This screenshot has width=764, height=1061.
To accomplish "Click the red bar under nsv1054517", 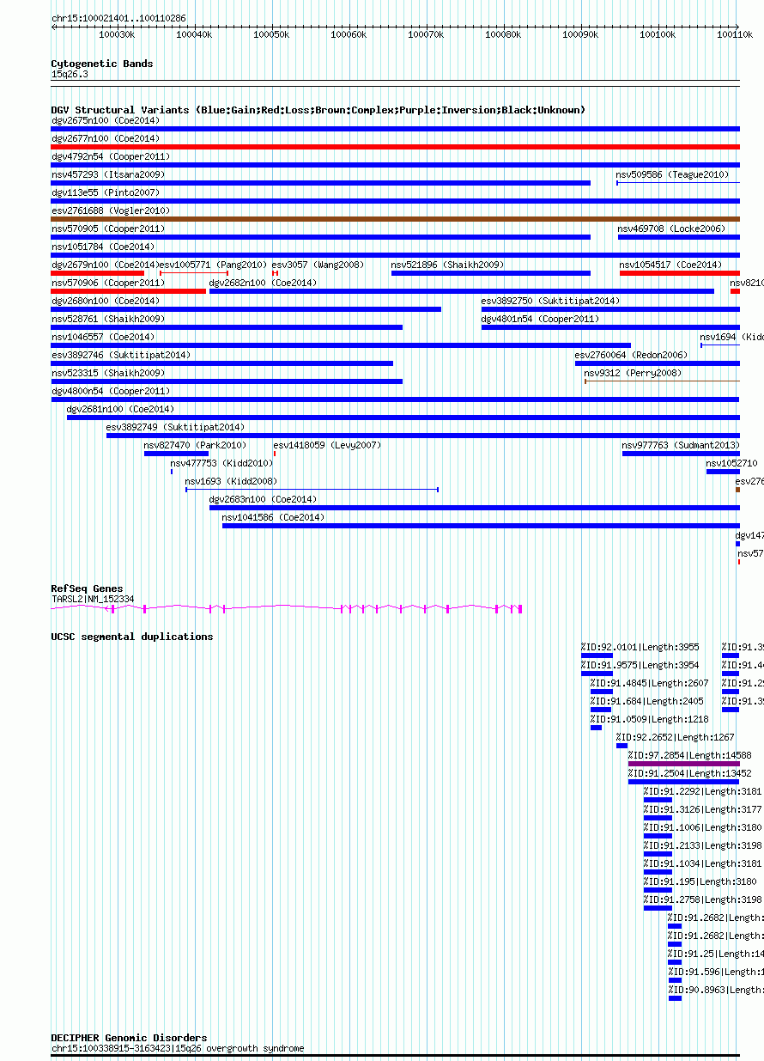I will coord(680,273).
